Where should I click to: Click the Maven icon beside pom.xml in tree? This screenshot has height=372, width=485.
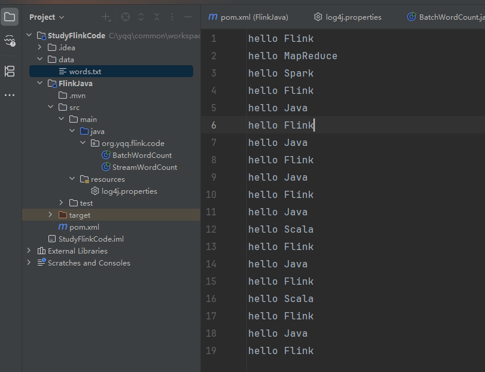pos(63,227)
